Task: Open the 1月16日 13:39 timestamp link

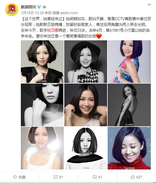Action: click(x=32, y=13)
